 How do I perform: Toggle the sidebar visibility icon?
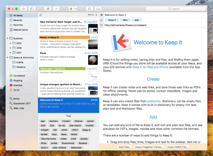pos(32,9)
